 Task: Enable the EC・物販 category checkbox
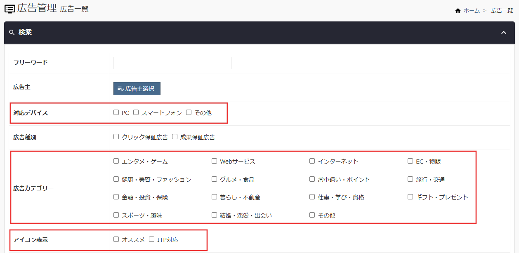410,161
